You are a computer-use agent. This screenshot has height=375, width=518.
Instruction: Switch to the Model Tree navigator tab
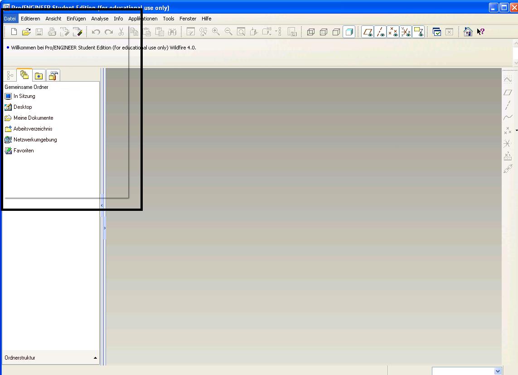[x=10, y=76]
